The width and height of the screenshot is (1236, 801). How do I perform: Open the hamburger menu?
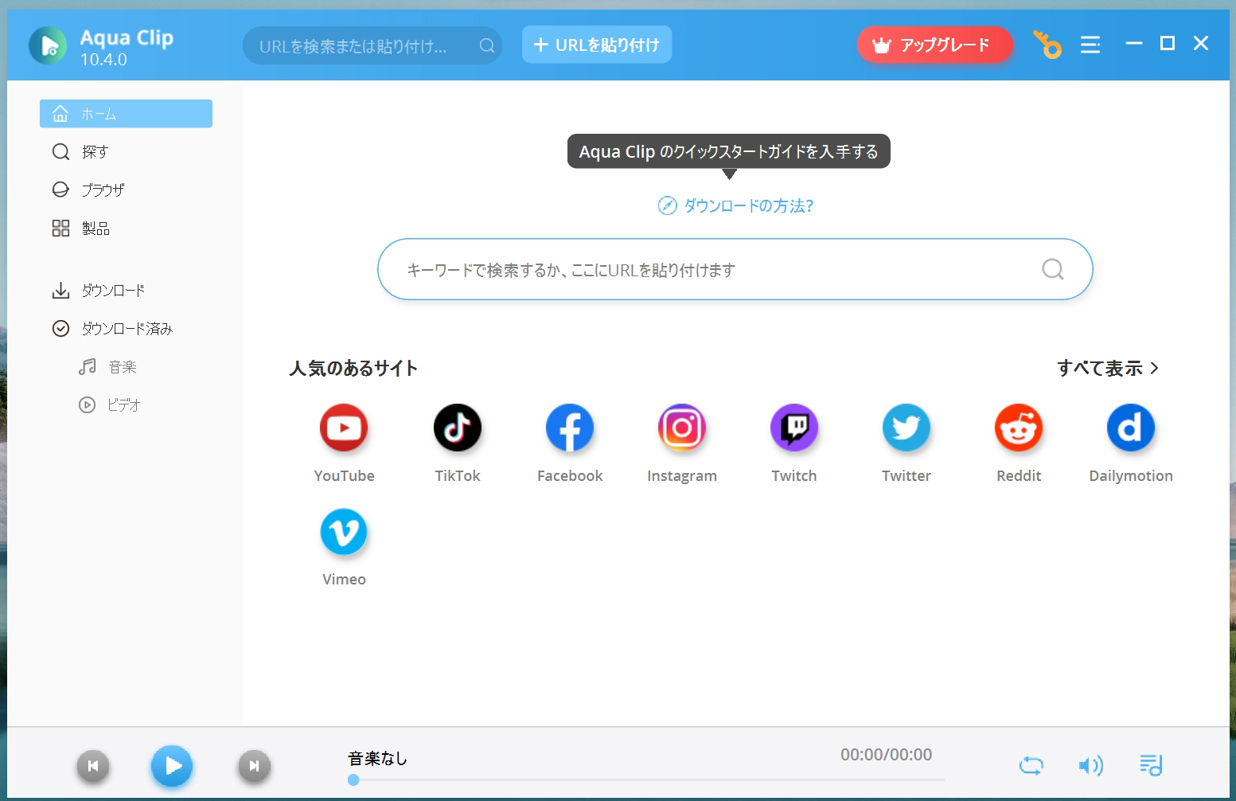click(x=1090, y=45)
